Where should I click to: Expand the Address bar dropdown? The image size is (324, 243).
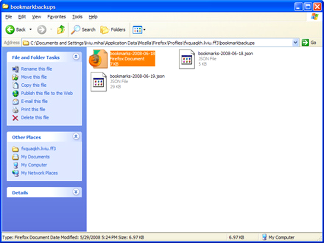coord(295,43)
